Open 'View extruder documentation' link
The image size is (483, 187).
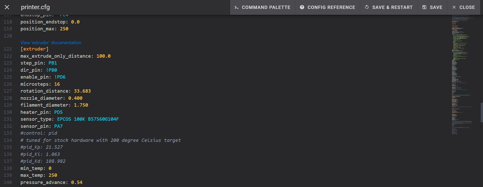click(x=51, y=43)
